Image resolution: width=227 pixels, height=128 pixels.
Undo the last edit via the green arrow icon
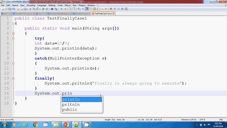click(x=43, y=9)
